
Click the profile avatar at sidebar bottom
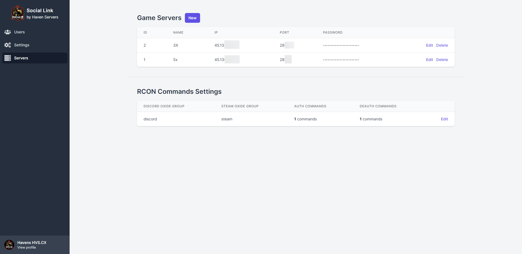pos(9,245)
